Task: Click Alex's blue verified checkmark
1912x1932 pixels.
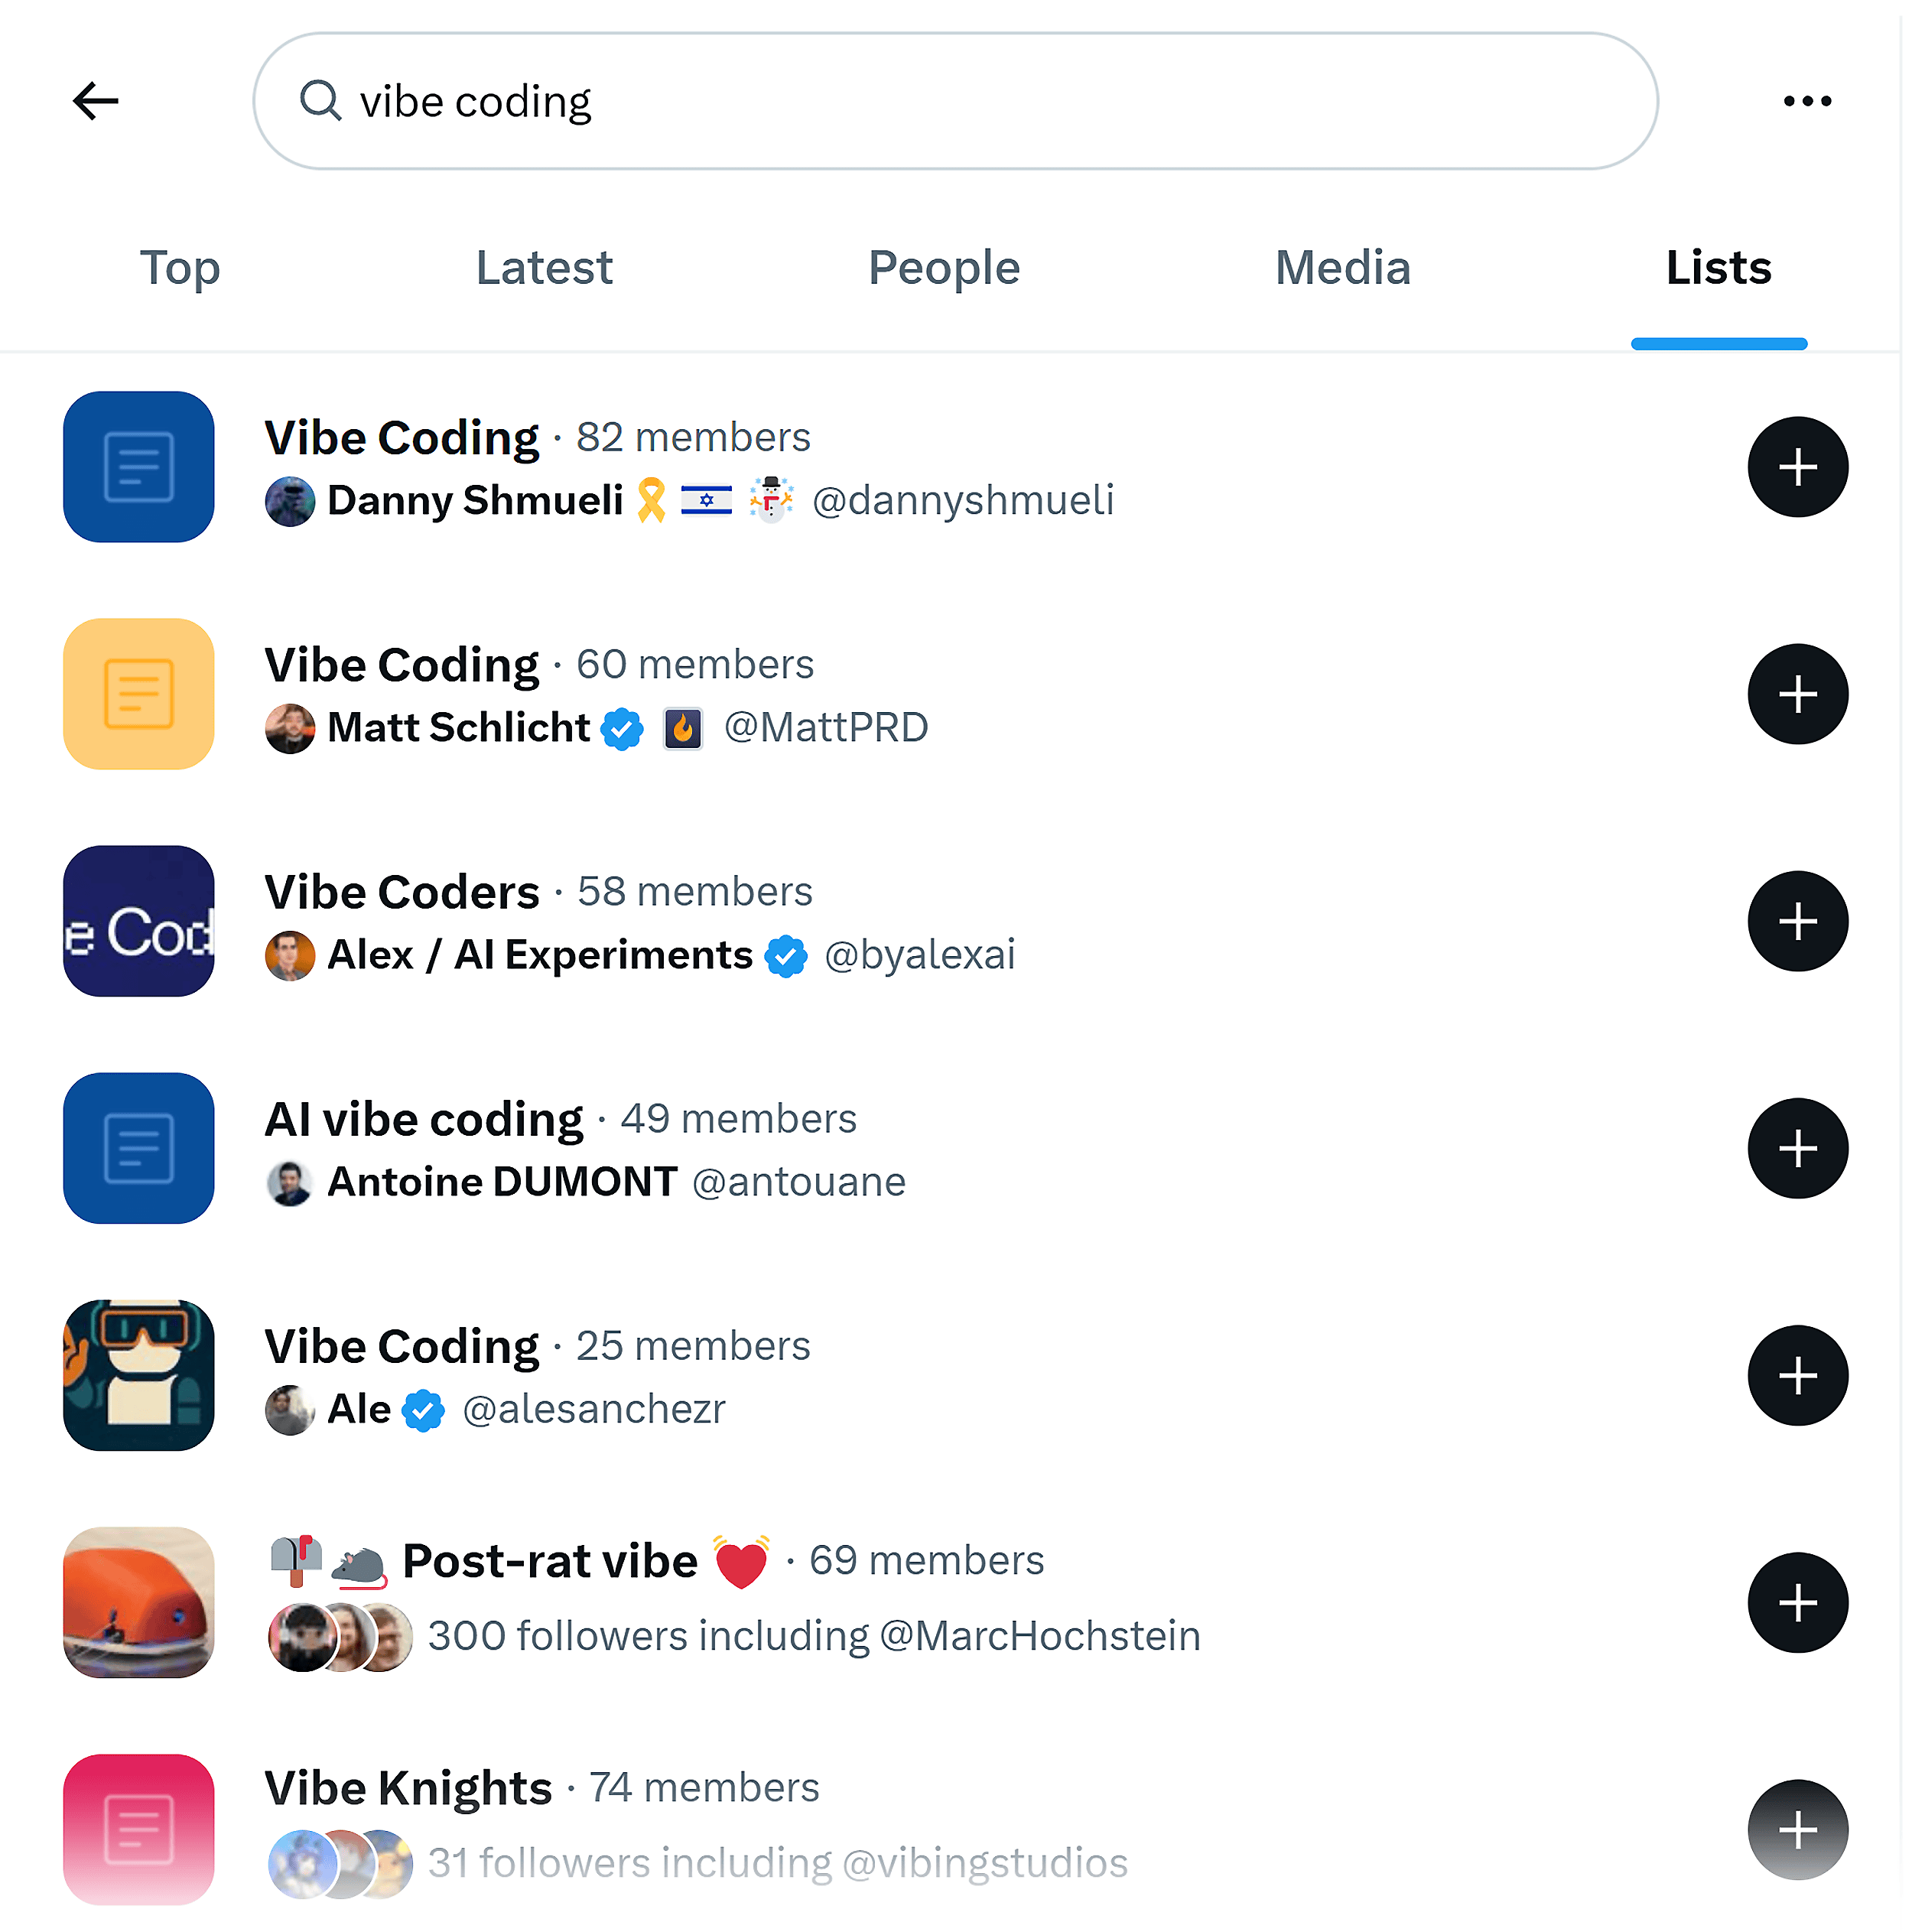Action: tap(786, 956)
